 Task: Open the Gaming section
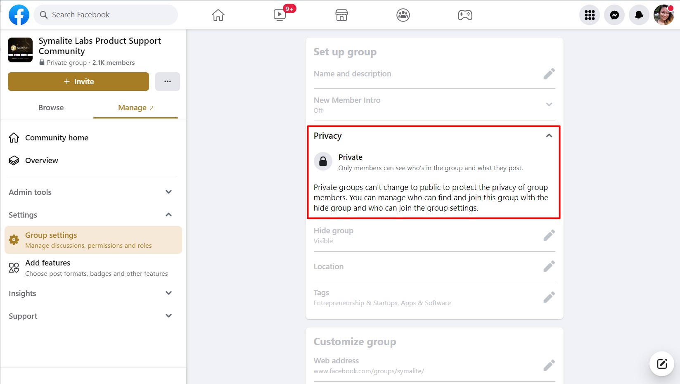click(x=465, y=15)
